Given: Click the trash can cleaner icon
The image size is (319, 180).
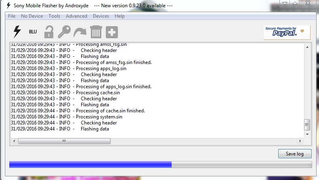Looking at the screenshot, I should click(x=96, y=32).
